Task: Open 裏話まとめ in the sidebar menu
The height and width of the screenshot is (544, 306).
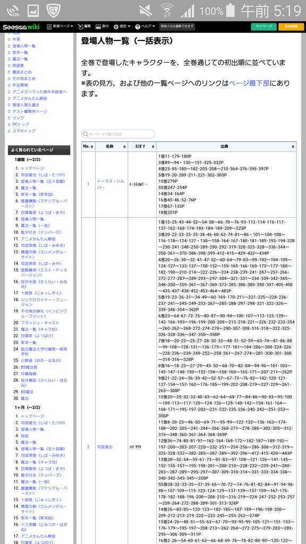Action: [x=22, y=72]
